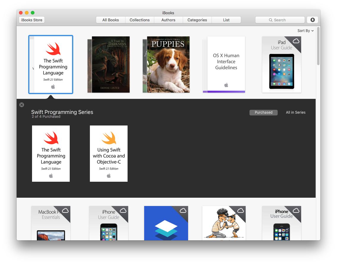Switch to the Collections tab
Image resolution: width=337 pixels, height=264 pixels.
click(x=139, y=20)
